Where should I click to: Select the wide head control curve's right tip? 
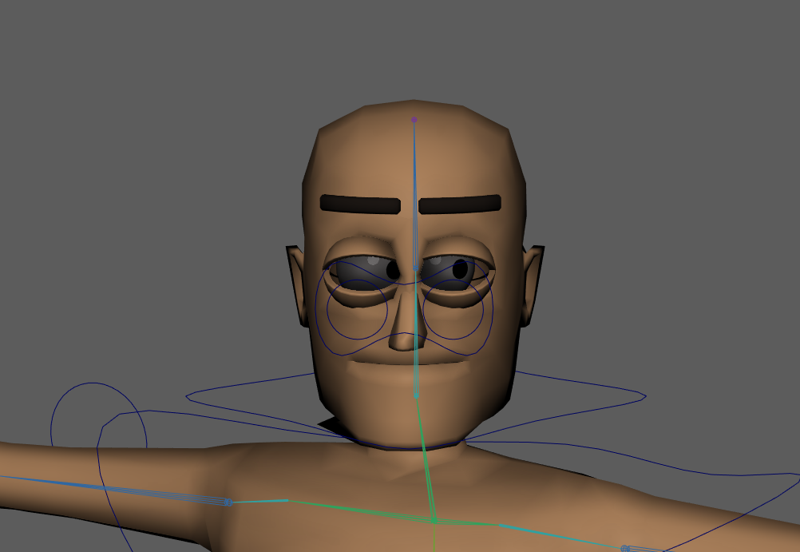point(644,395)
